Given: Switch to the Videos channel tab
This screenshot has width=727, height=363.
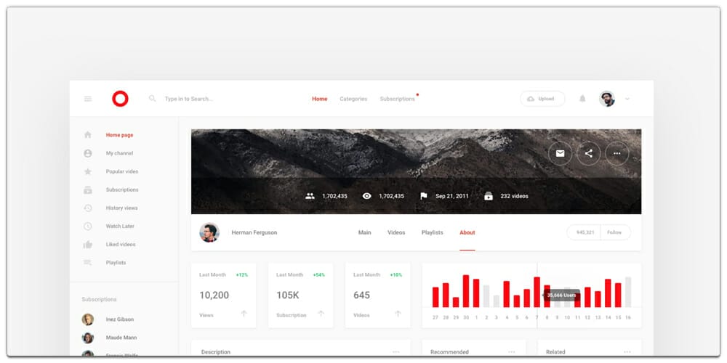Looking at the screenshot, I should (x=396, y=232).
